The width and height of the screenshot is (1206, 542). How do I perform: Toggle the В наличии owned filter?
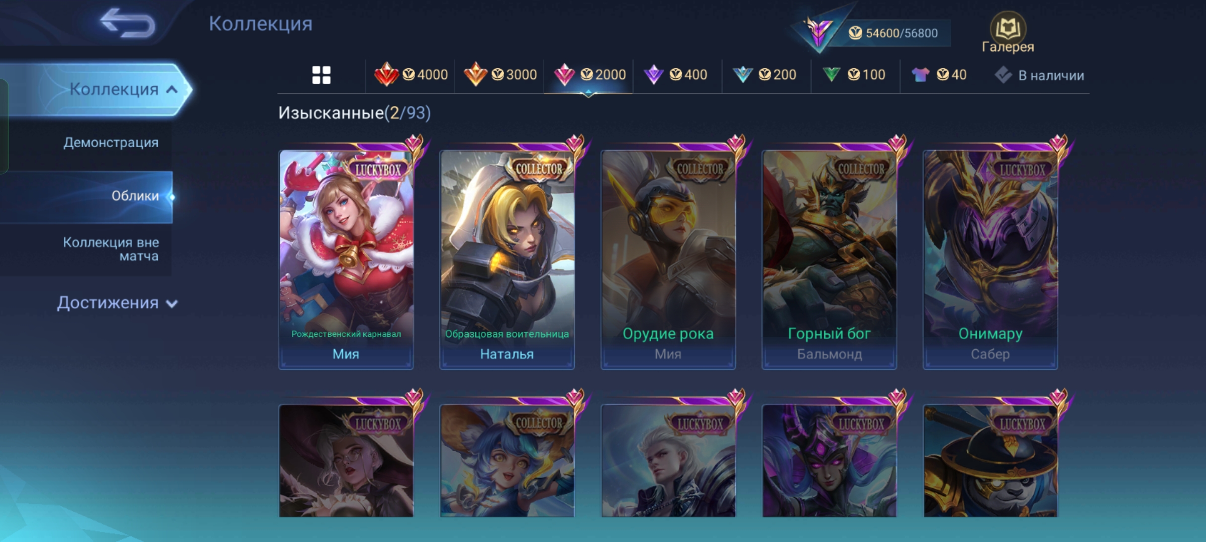[x=1039, y=75]
